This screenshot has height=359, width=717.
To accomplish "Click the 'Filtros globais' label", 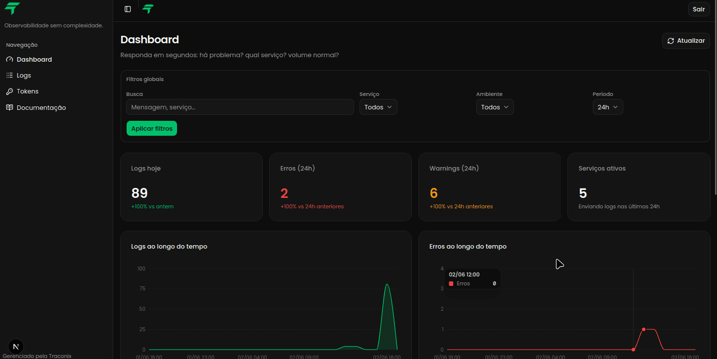I will [145, 79].
